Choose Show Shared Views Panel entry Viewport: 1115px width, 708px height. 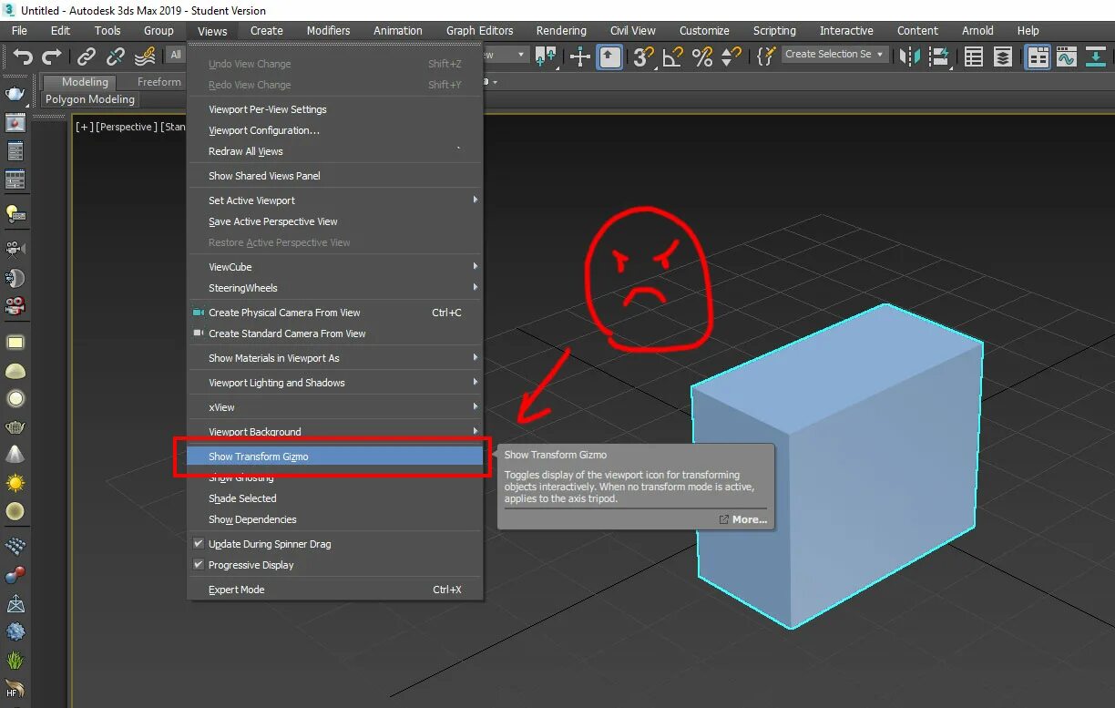point(334,176)
